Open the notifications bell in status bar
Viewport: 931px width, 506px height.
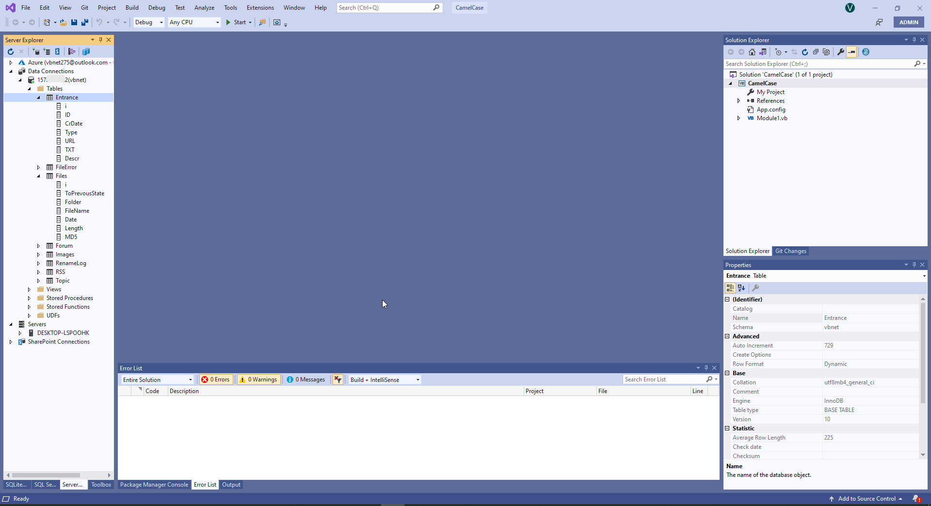click(916, 499)
